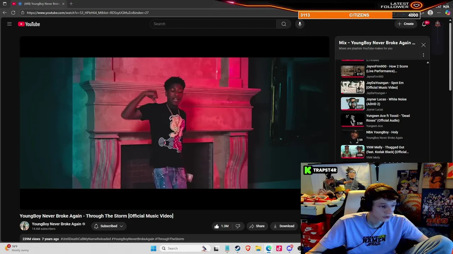The image size is (453, 254).
Task: Focus the YouTube search input field
Action: pos(213,24)
